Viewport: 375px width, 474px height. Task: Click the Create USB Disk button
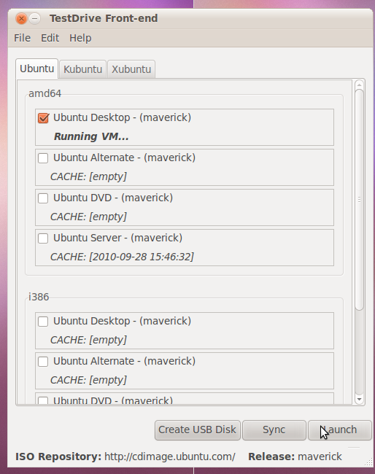click(198, 430)
